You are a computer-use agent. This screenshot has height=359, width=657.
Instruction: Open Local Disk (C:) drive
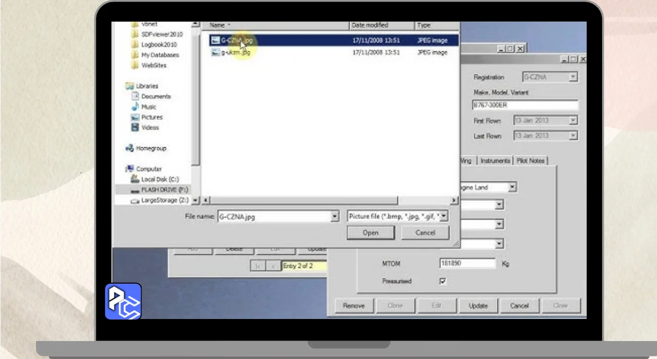(160, 180)
